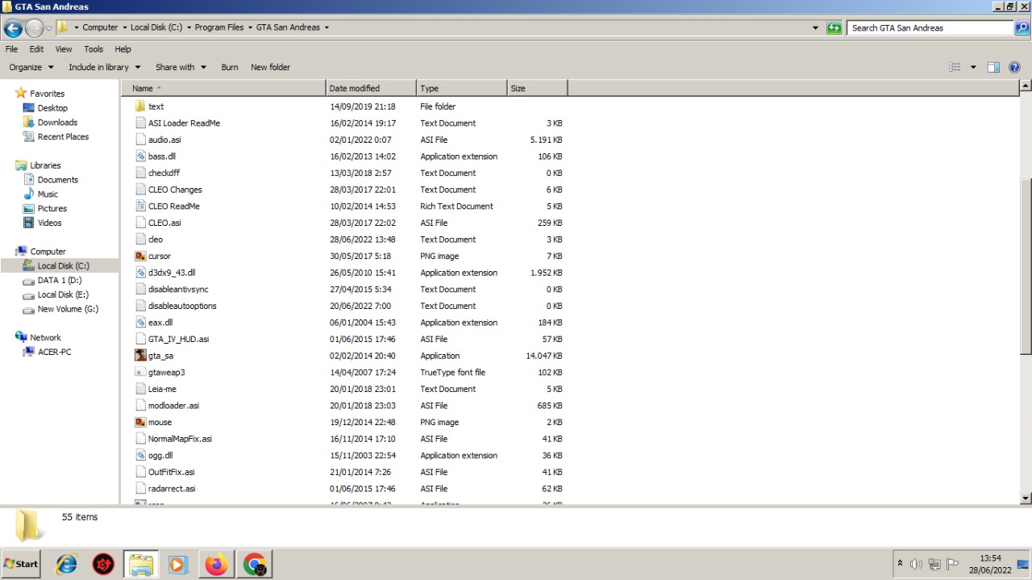The width and height of the screenshot is (1032, 580).
Task: Select the d3dx9_43.dll file icon
Action: coord(140,273)
